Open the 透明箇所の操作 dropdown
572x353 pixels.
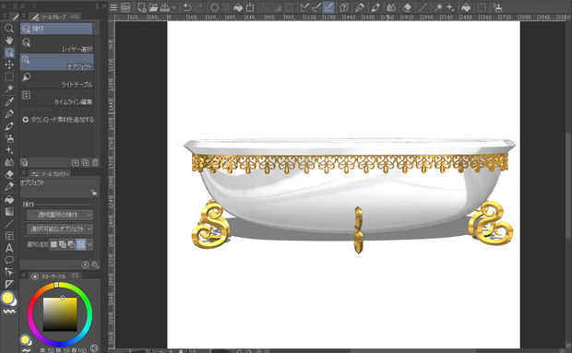(x=60, y=215)
